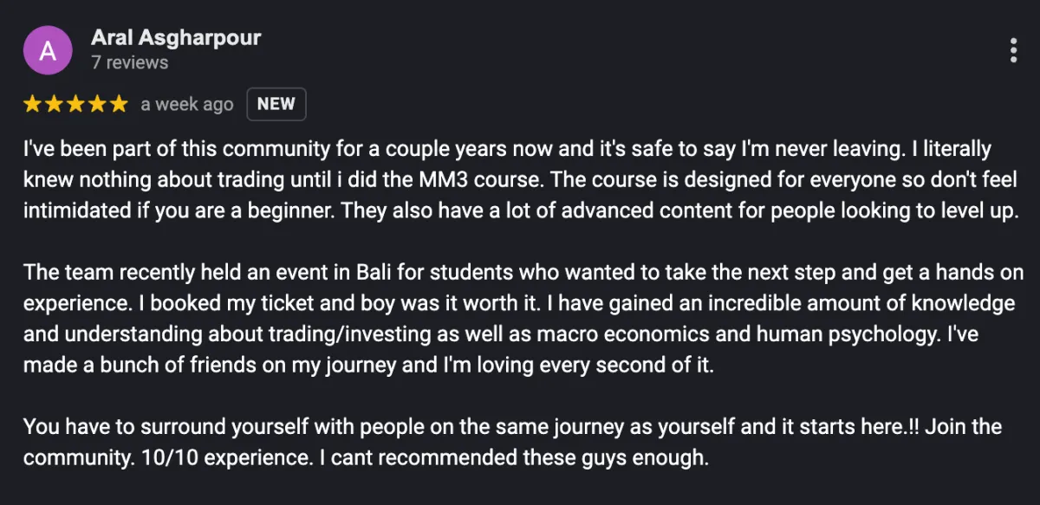Image resolution: width=1040 pixels, height=505 pixels.
Task: Click the second yellow rating star
Action: pos(55,104)
